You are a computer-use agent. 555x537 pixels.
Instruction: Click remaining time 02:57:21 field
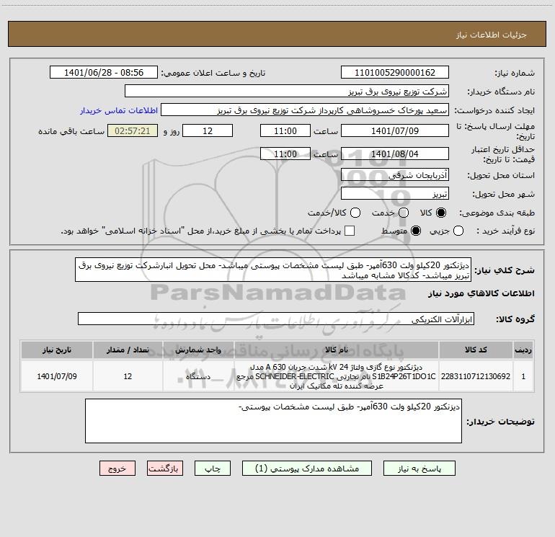(x=133, y=130)
